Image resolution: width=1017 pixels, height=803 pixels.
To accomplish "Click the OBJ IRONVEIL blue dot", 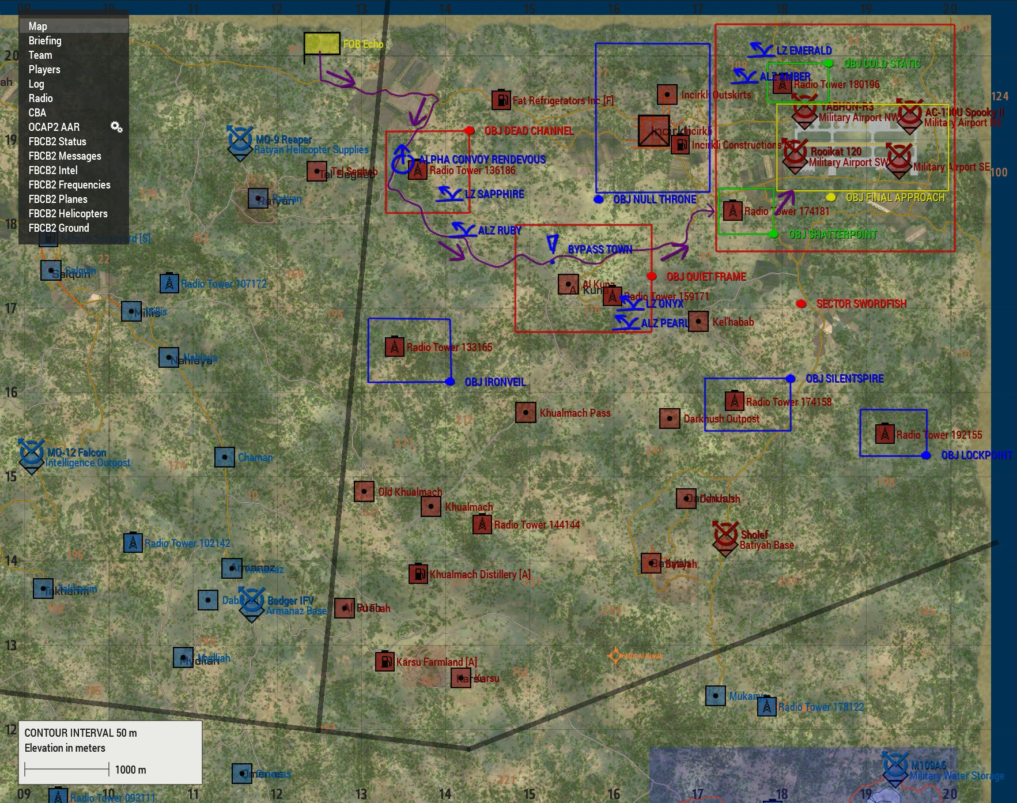I will click(x=450, y=382).
